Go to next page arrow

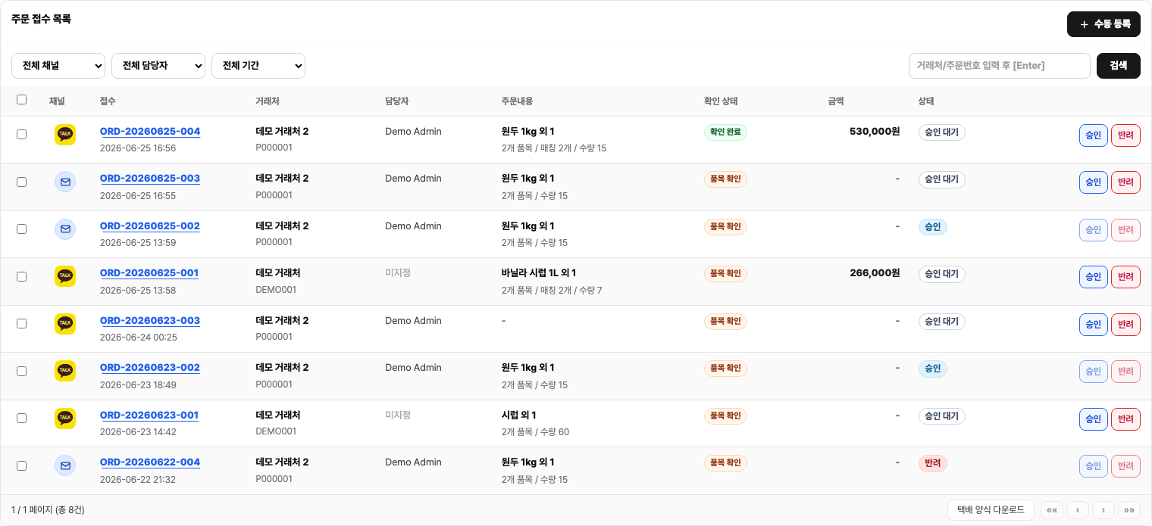tap(1103, 510)
